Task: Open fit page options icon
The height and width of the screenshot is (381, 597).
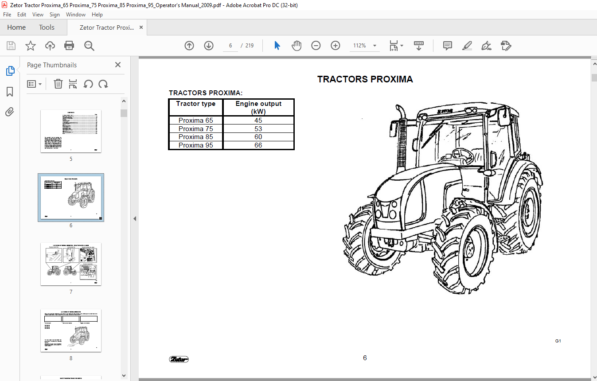Action: [396, 46]
